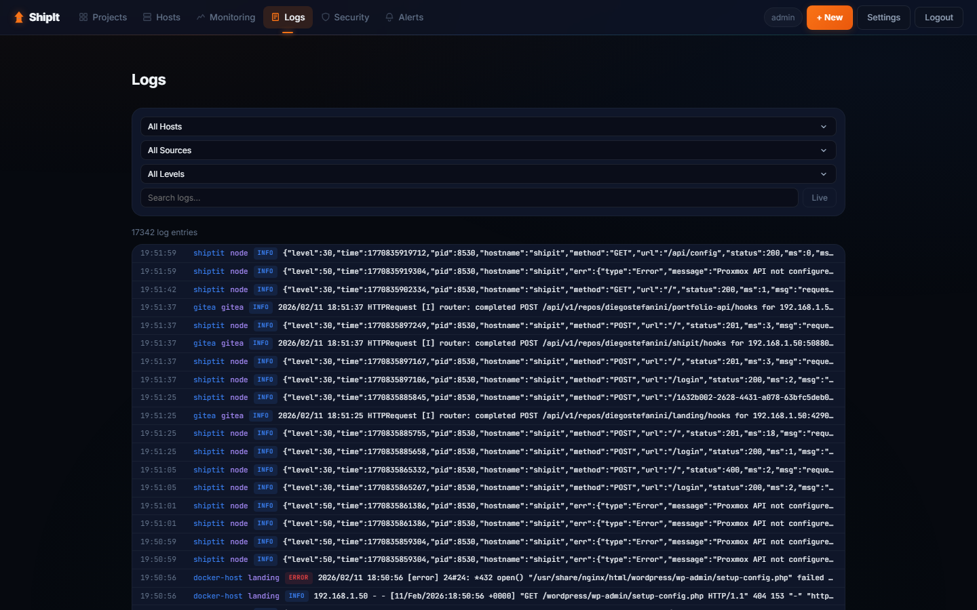
Task: Select the admin user badge
Action: pyautogui.click(x=782, y=18)
